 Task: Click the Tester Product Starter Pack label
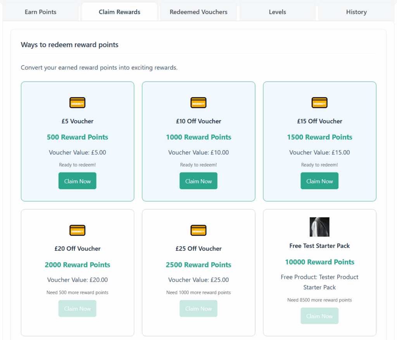319,282
